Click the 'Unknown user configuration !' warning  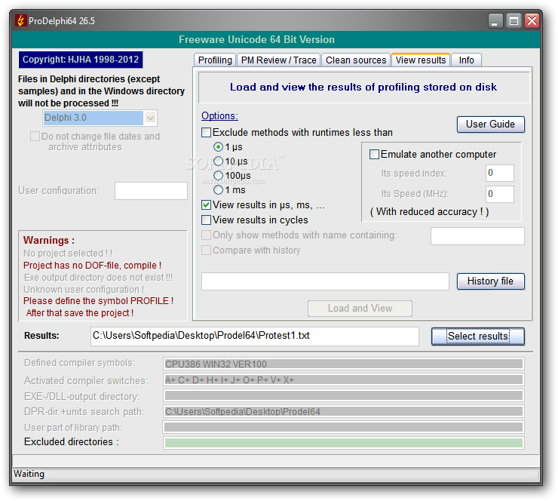pos(84,290)
